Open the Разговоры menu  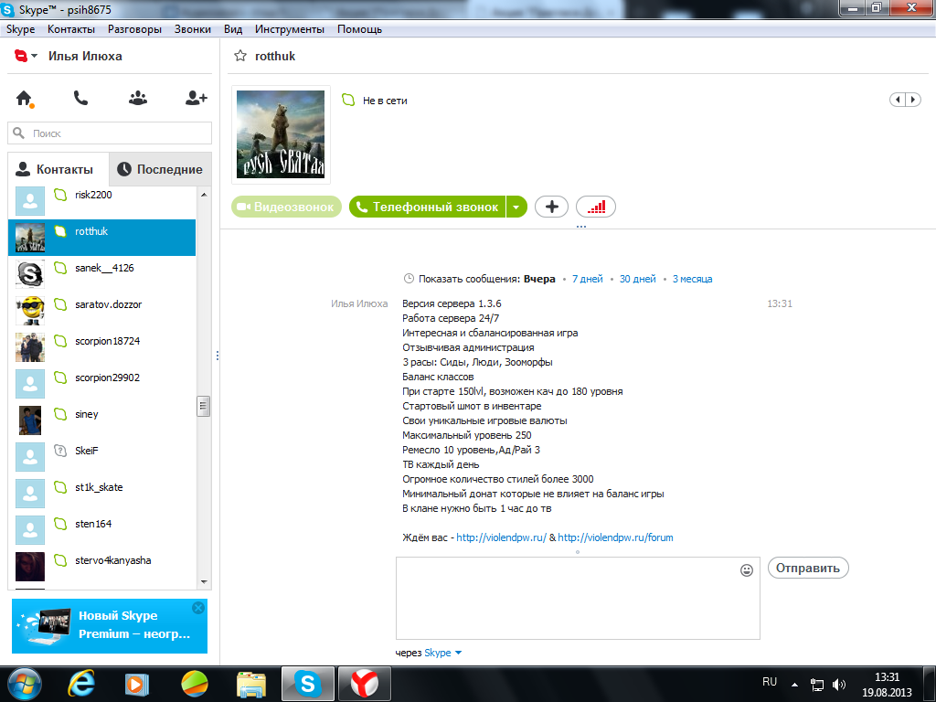coord(135,29)
